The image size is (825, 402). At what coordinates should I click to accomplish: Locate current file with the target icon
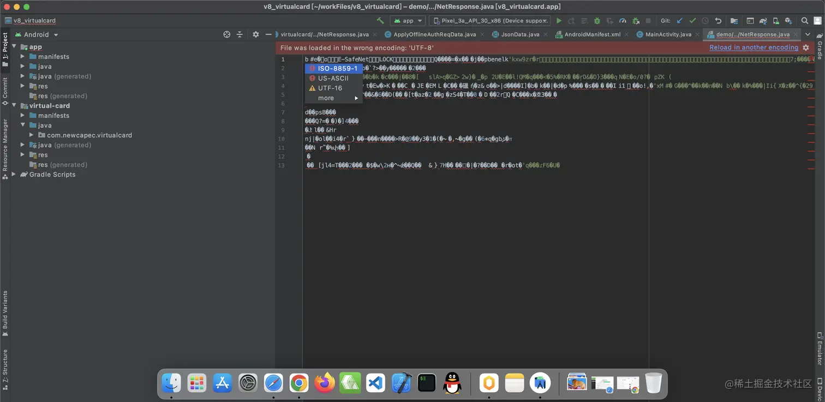coord(227,34)
